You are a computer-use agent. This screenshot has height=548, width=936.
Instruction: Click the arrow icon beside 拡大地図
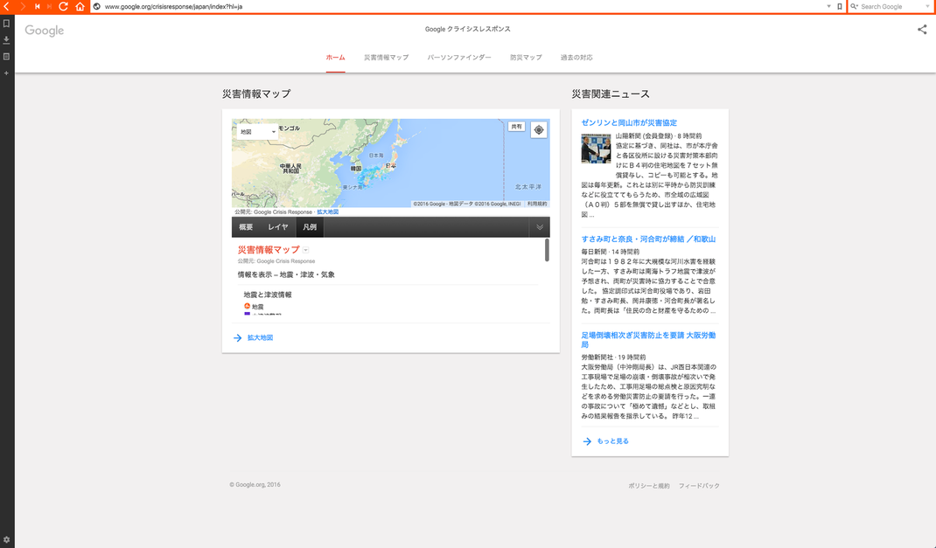coord(238,338)
